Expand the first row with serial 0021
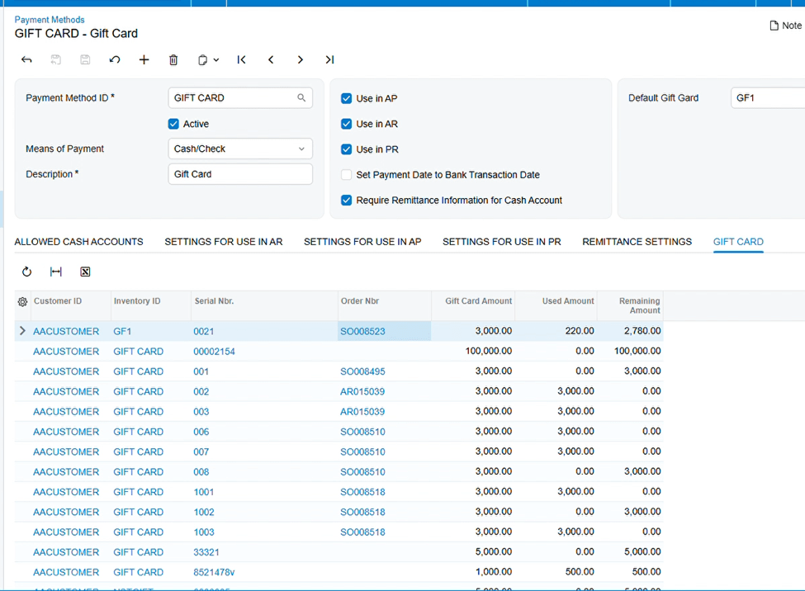Screen dimensions: 805x591 (x=22, y=331)
